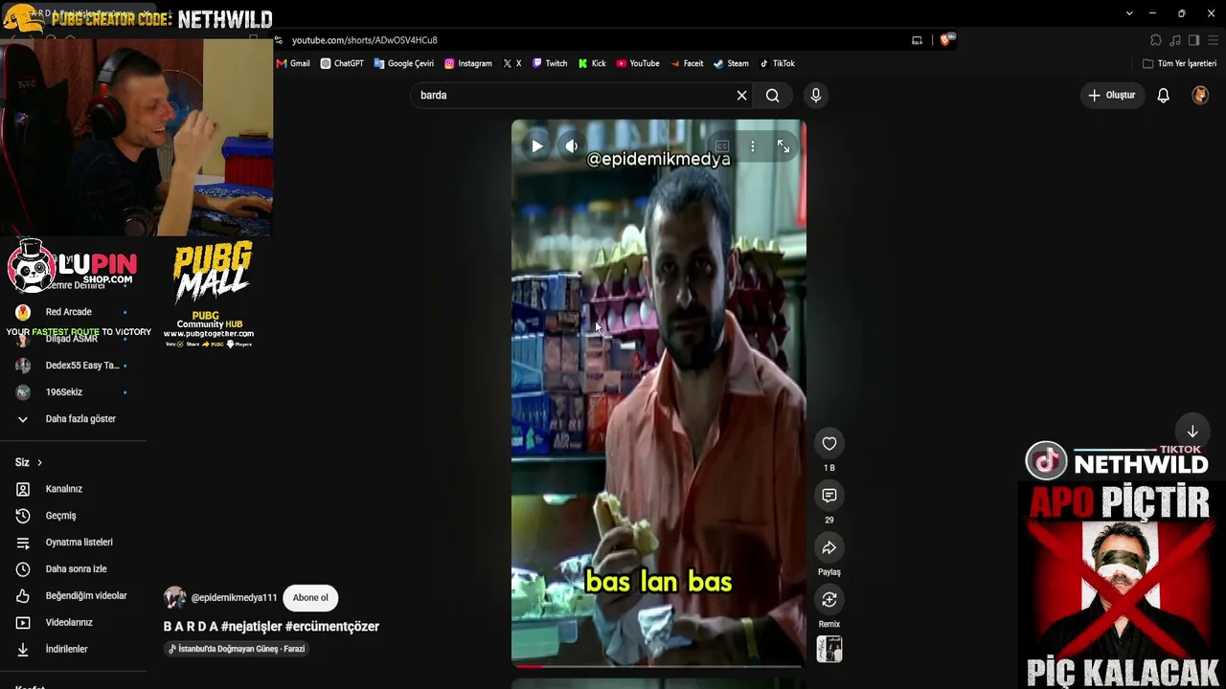Click the magnifier search button
The image size is (1226, 689).
(773, 95)
